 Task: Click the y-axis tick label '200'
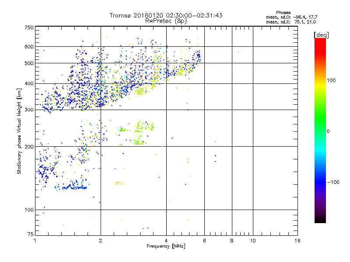pos(29,147)
